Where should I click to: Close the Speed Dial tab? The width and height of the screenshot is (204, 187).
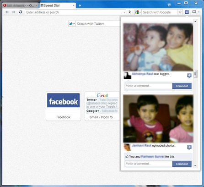74,5
